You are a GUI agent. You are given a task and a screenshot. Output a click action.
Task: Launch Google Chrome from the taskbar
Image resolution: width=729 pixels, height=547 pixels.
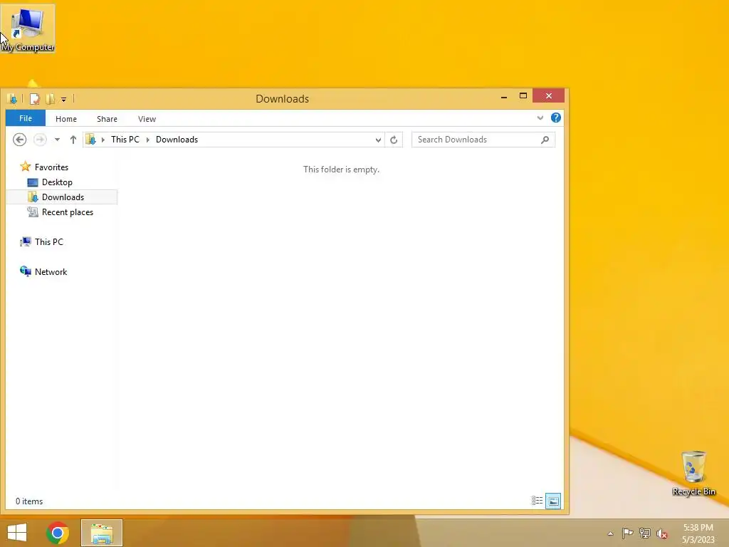point(58,533)
